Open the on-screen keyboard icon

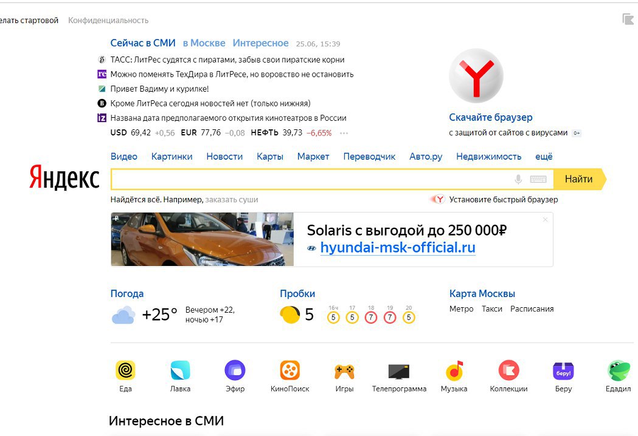click(x=538, y=179)
